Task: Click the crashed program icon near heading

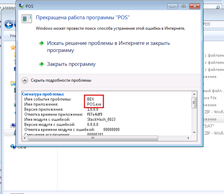Action: (27, 19)
